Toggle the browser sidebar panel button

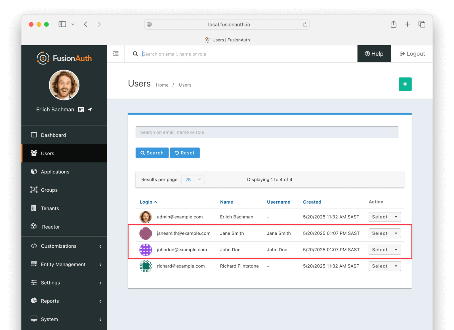[x=62, y=24]
